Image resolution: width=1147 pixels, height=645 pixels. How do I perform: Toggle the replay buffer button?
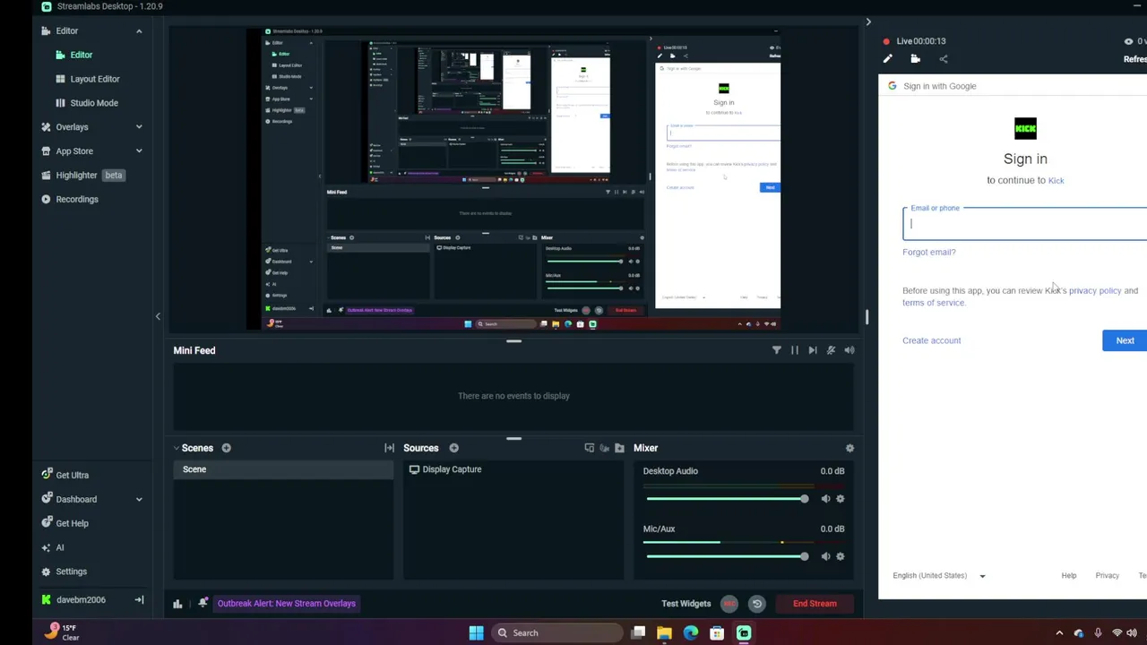756,604
